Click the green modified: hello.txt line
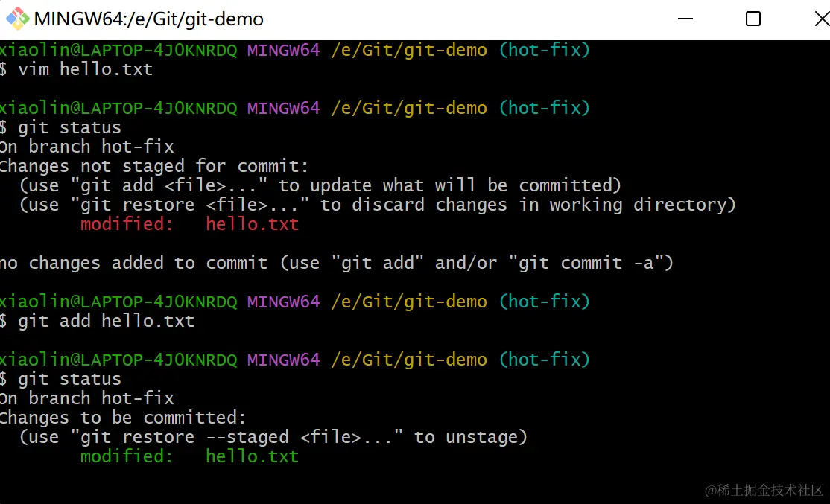Image resolution: width=830 pixels, height=504 pixels. [189, 456]
